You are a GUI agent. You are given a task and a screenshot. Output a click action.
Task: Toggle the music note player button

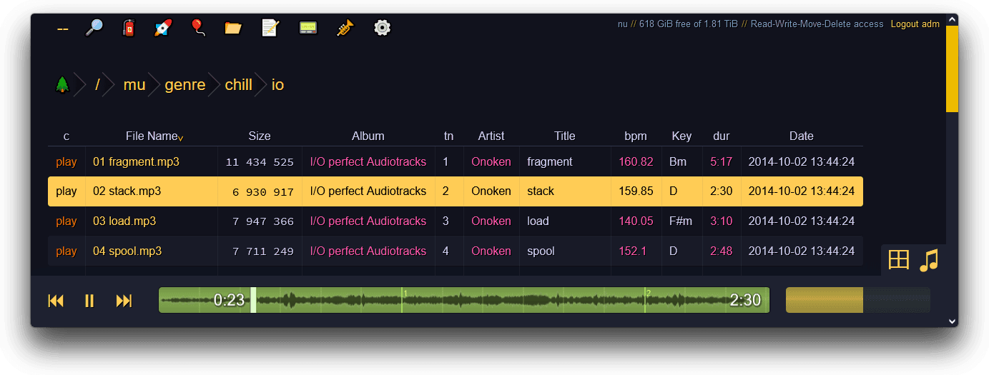click(x=929, y=260)
